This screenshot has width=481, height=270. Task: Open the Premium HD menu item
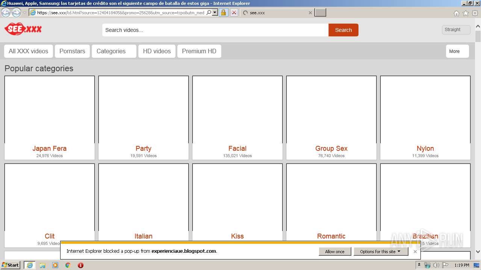199,51
